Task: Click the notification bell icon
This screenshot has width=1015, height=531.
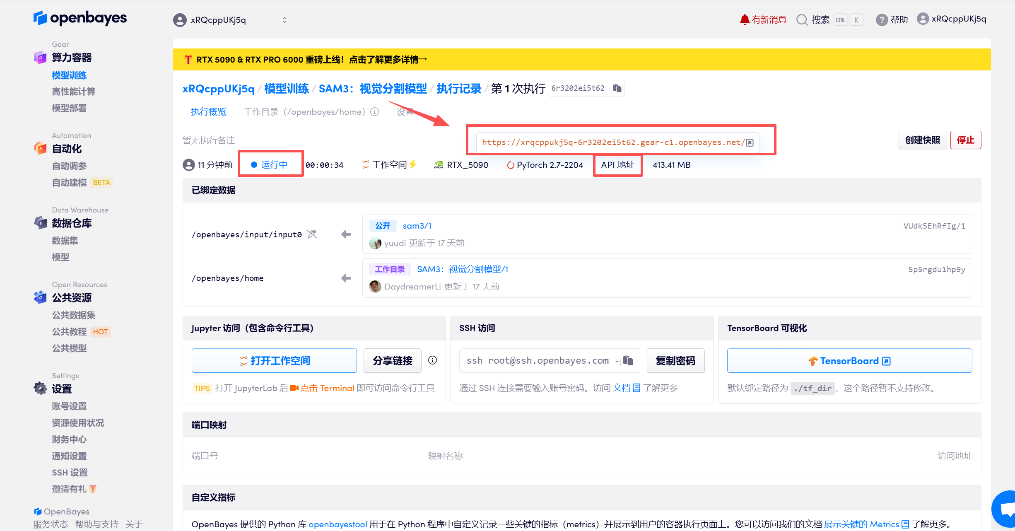Action: [x=744, y=19]
